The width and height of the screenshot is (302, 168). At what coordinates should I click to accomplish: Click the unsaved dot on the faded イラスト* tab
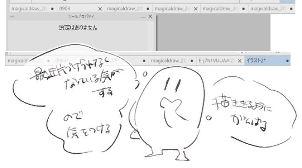pyautogui.click(x=144, y=61)
